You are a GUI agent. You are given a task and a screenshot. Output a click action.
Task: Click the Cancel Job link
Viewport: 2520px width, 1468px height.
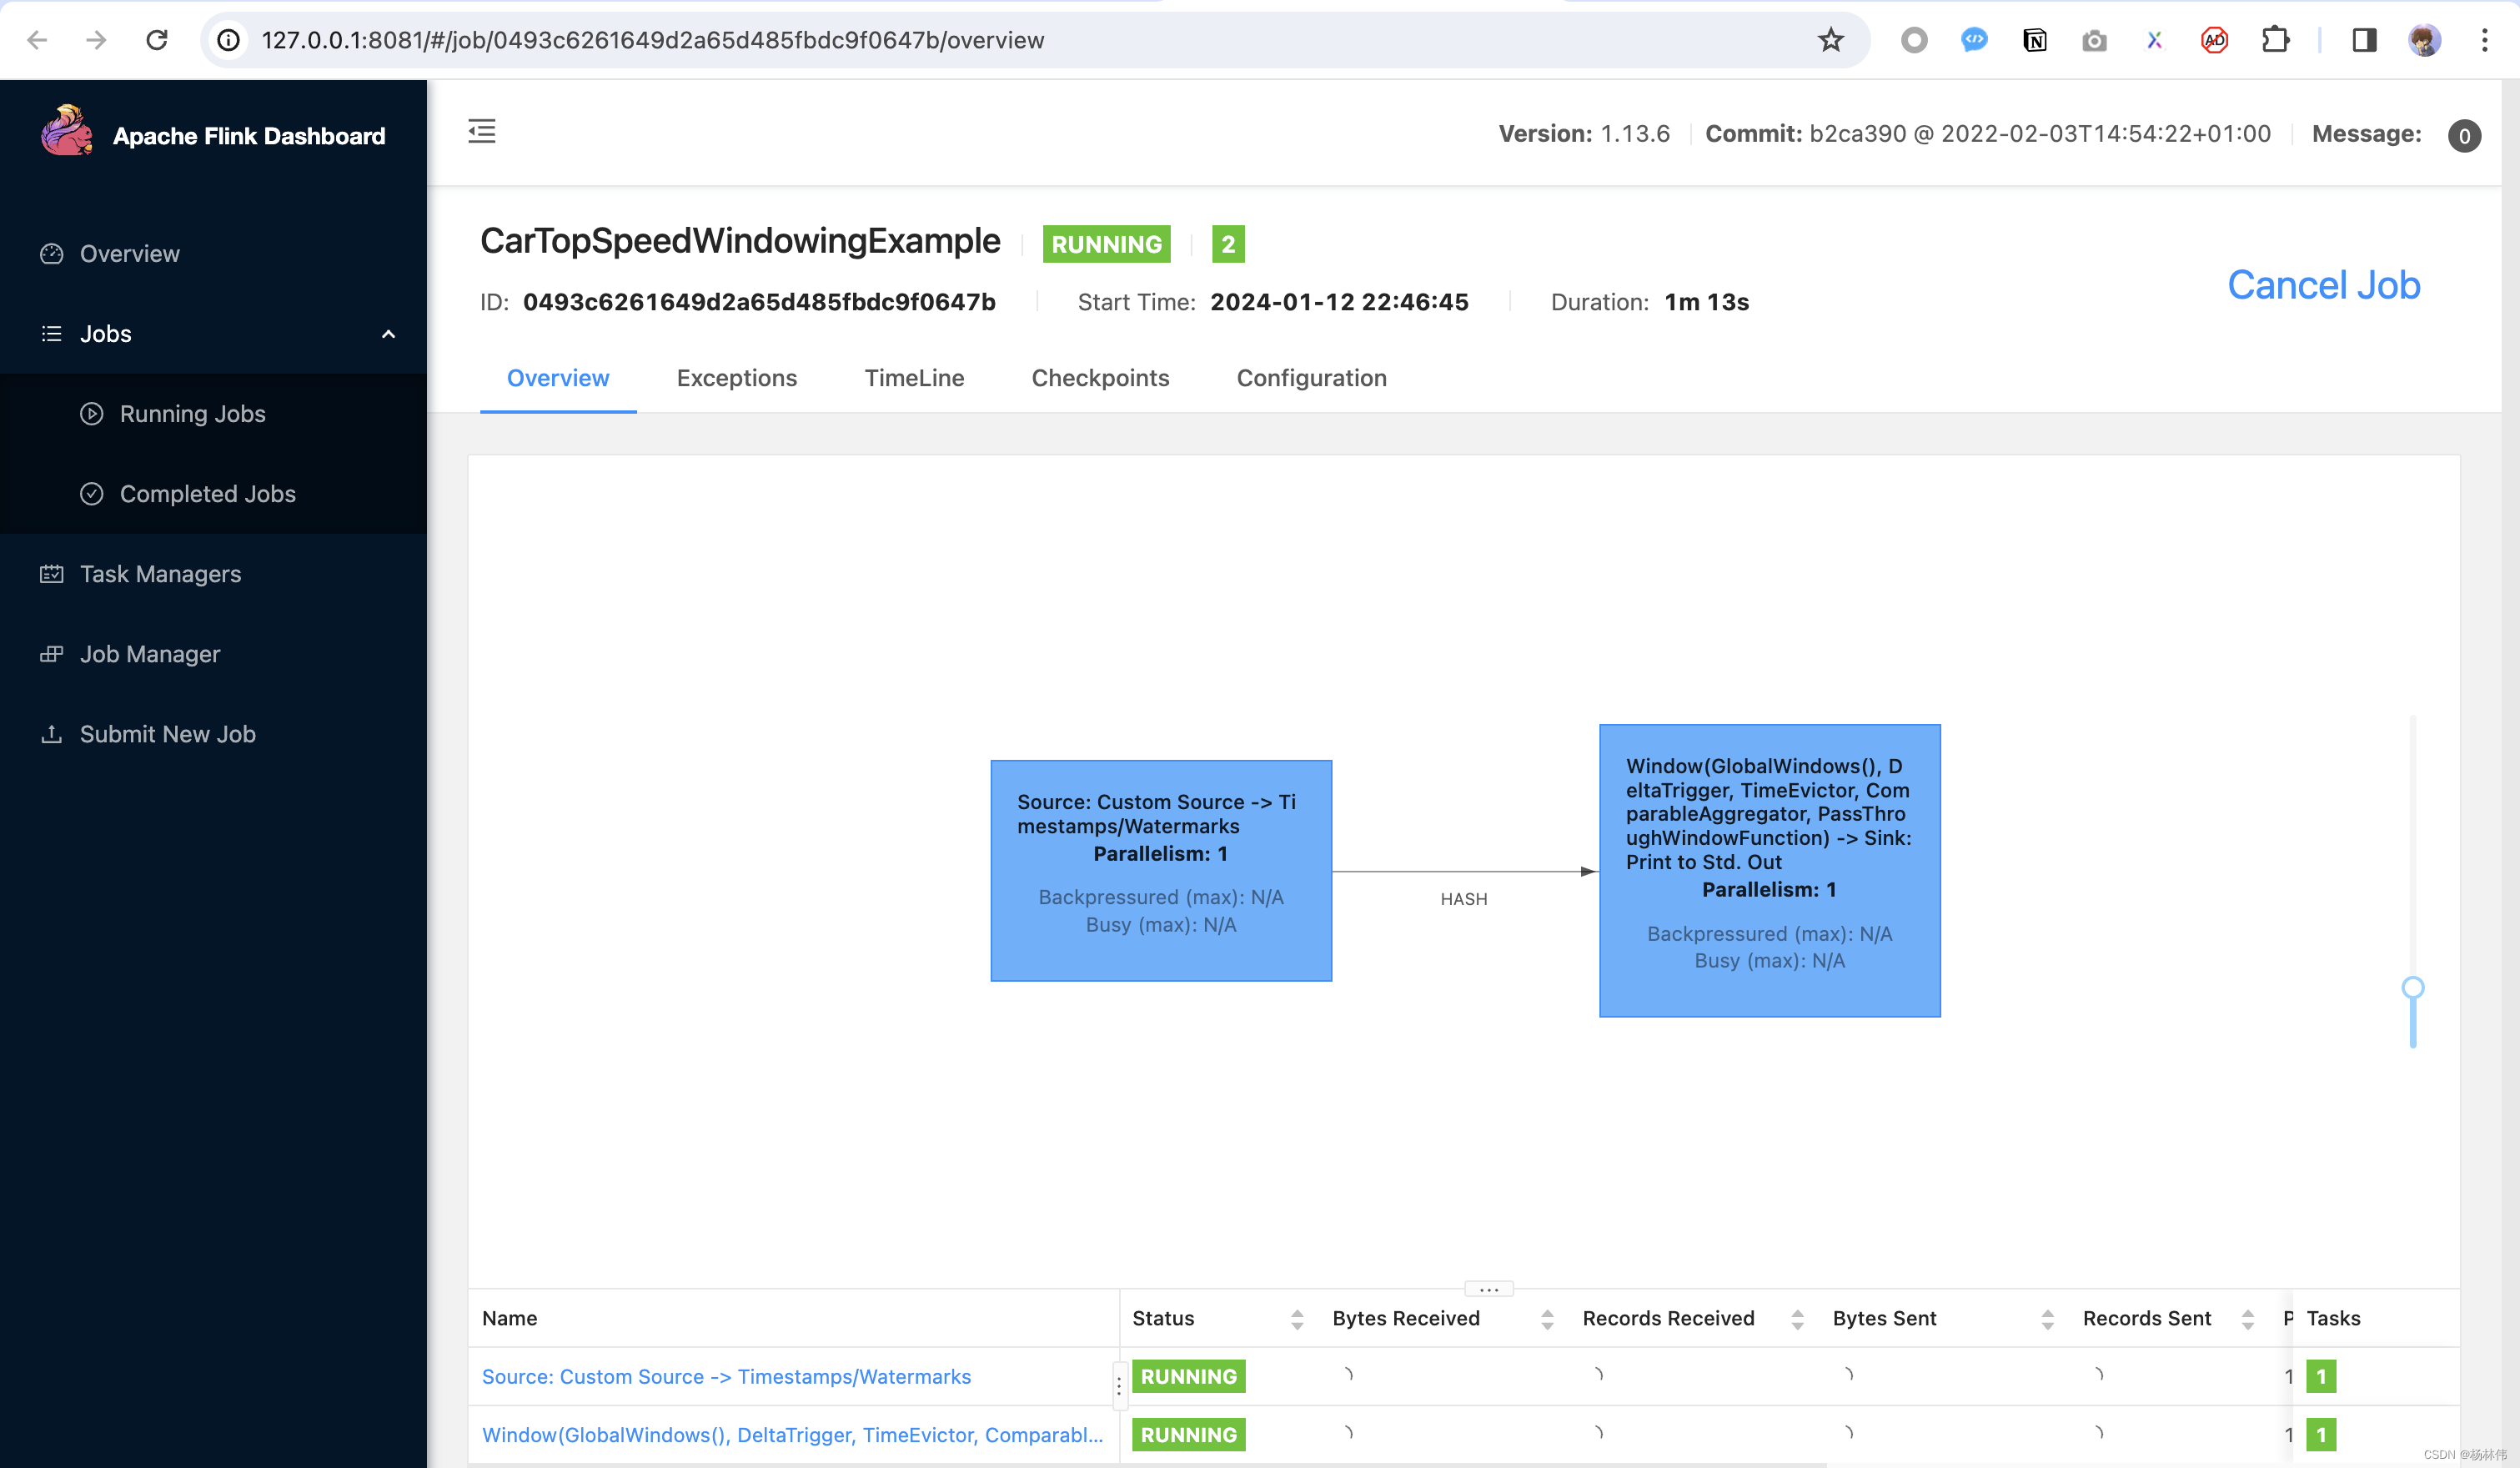[2322, 286]
